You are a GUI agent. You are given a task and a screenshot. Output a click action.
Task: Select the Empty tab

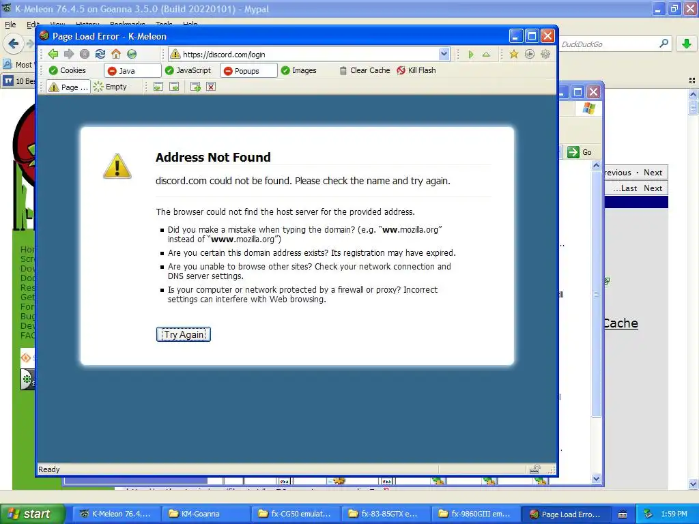111,87
